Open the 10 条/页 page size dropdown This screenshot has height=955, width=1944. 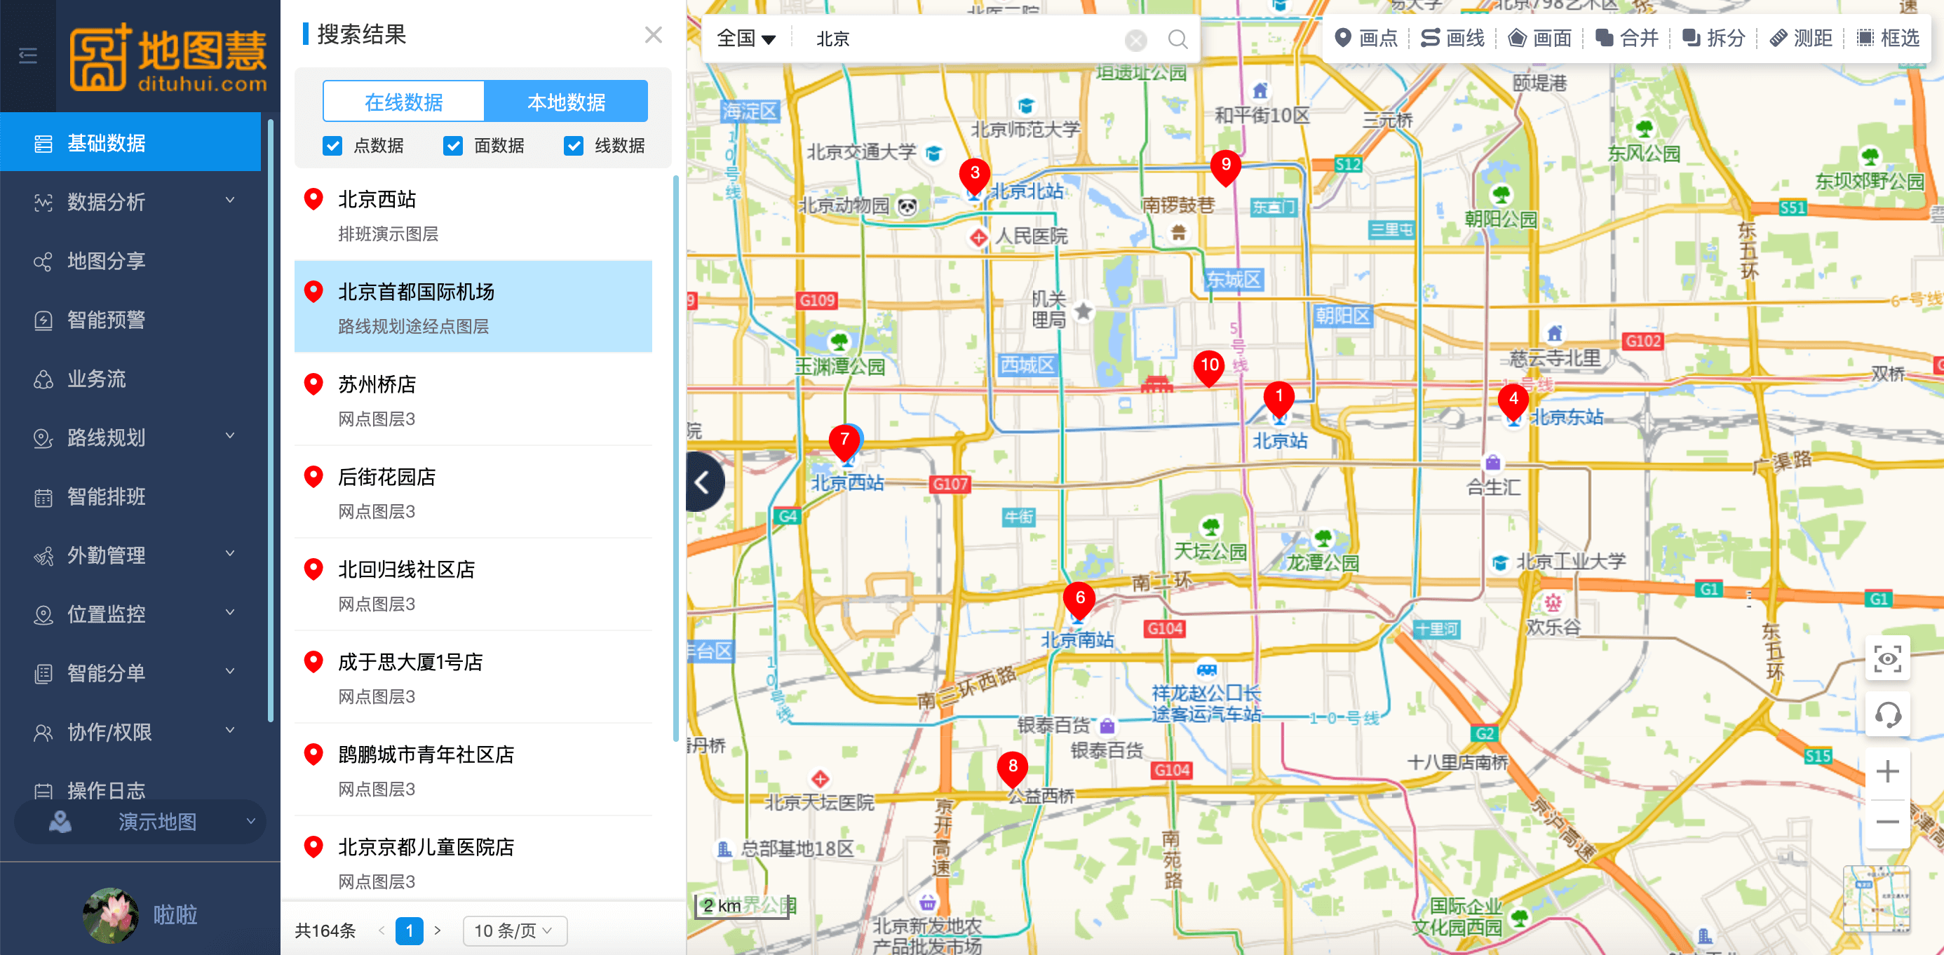(514, 931)
